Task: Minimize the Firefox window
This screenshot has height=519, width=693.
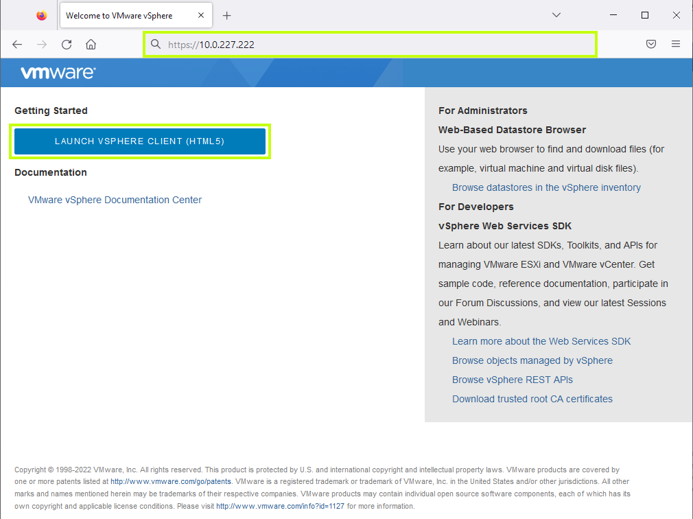Action: click(x=613, y=15)
